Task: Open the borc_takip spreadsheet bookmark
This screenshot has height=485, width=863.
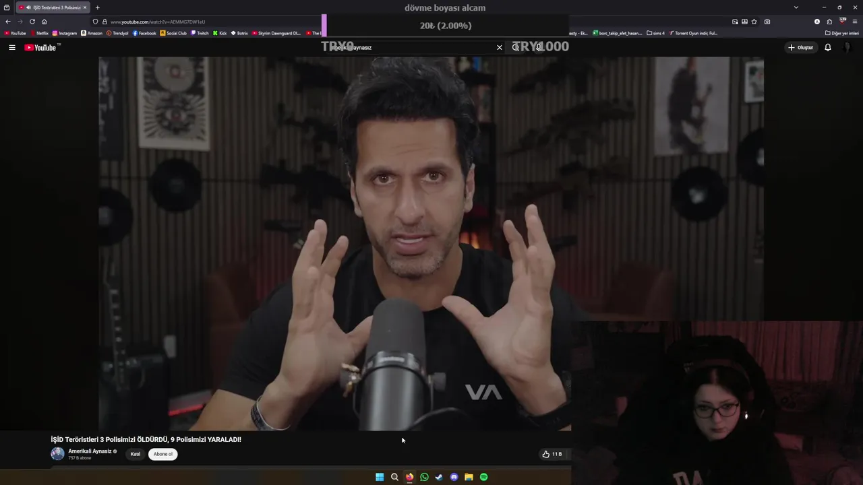Action: [x=618, y=33]
